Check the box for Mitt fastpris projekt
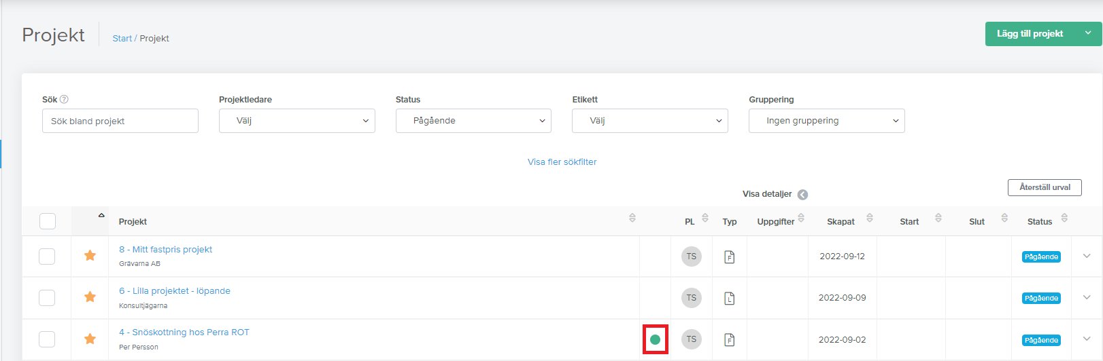This screenshot has width=1103, height=361. (47, 256)
